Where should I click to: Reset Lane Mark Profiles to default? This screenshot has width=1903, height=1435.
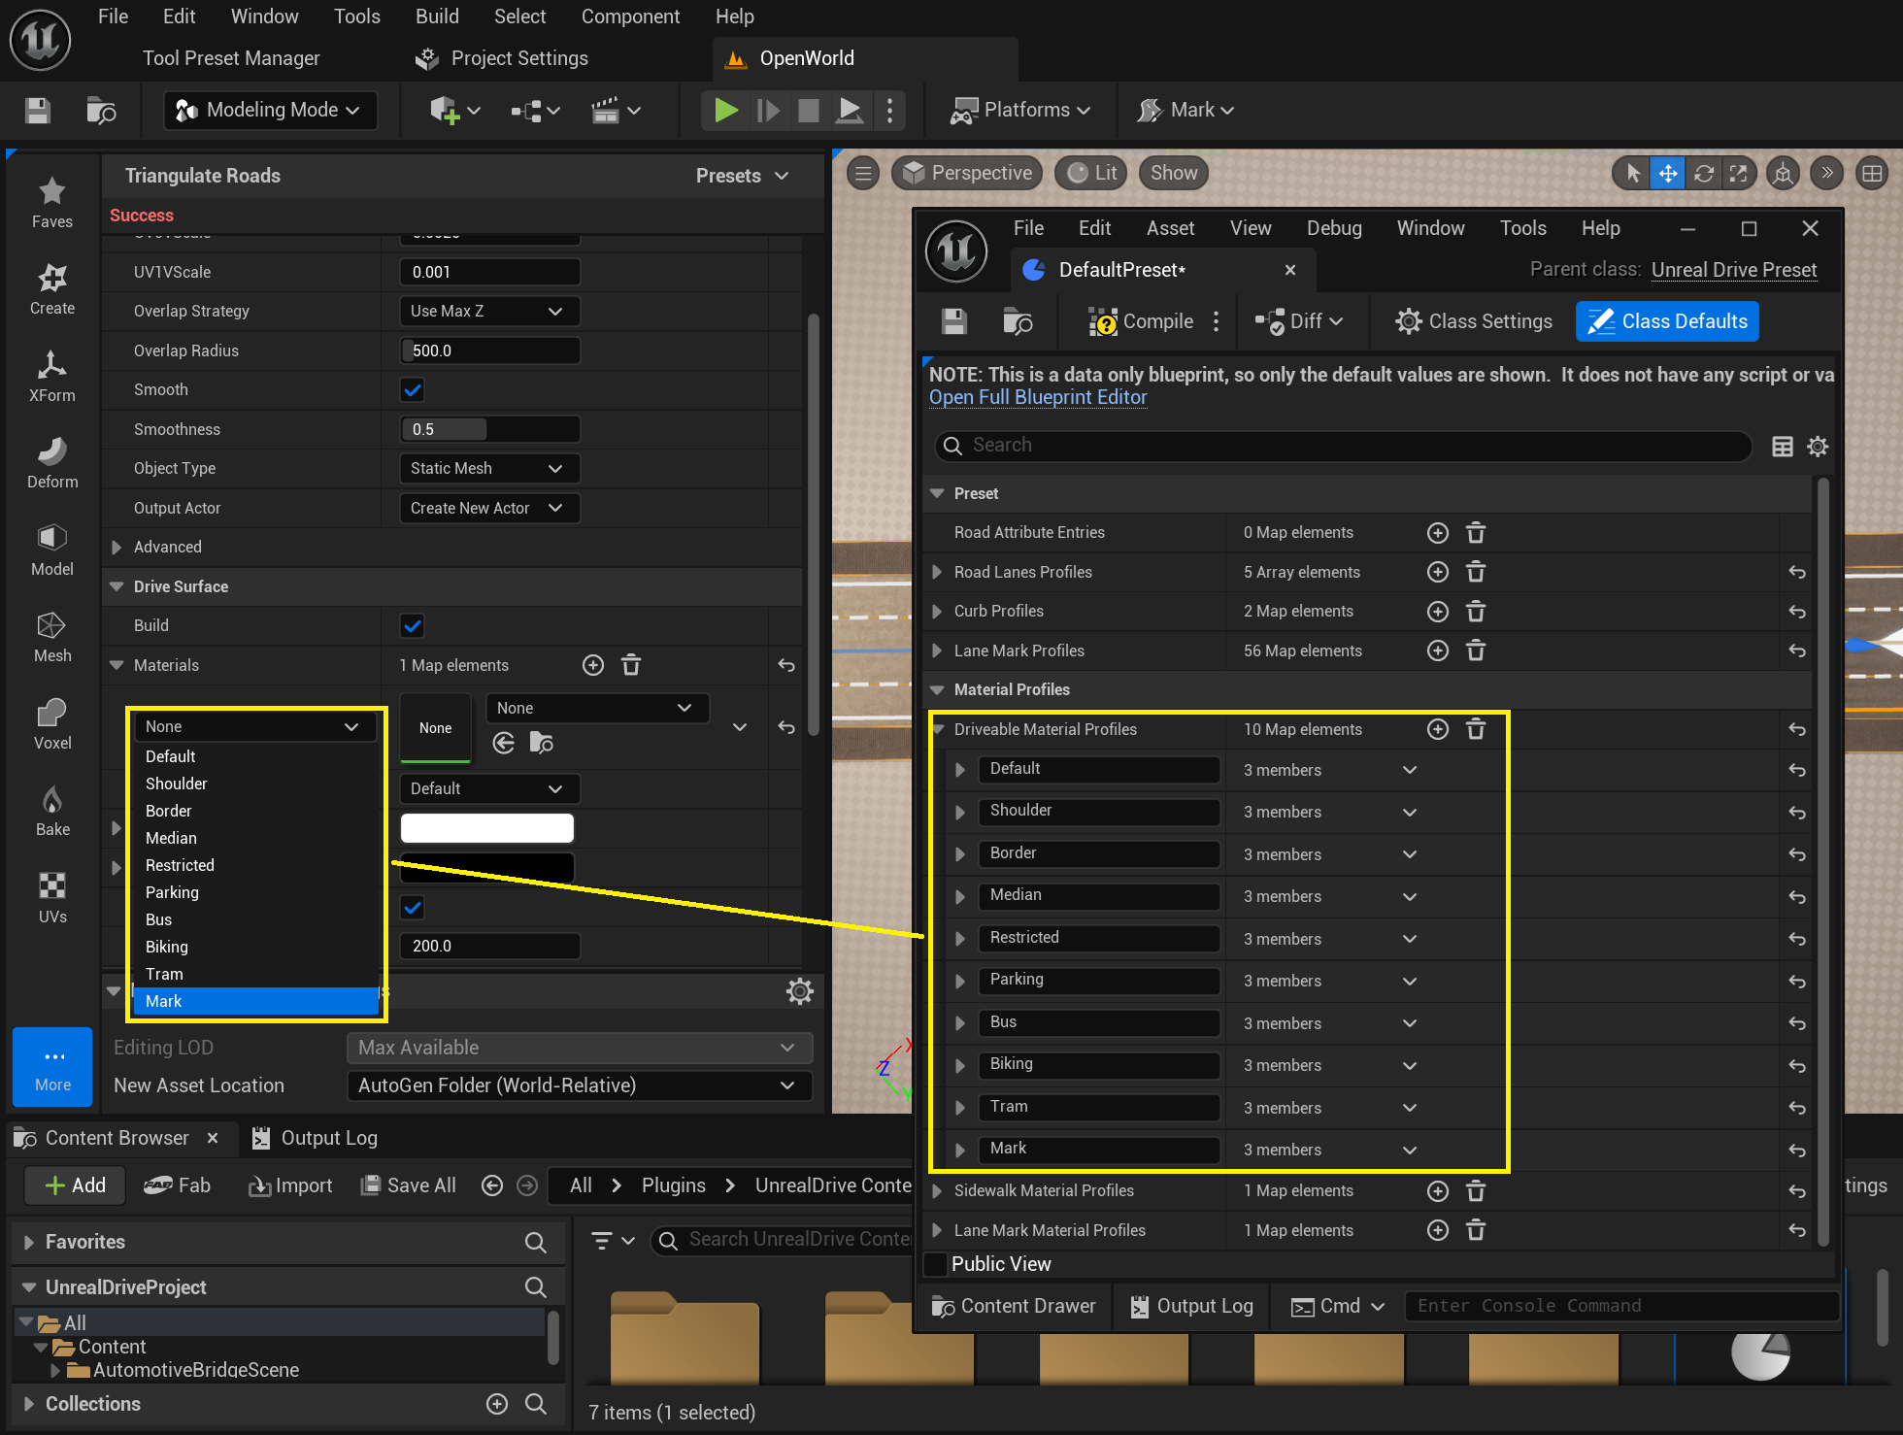(1797, 651)
